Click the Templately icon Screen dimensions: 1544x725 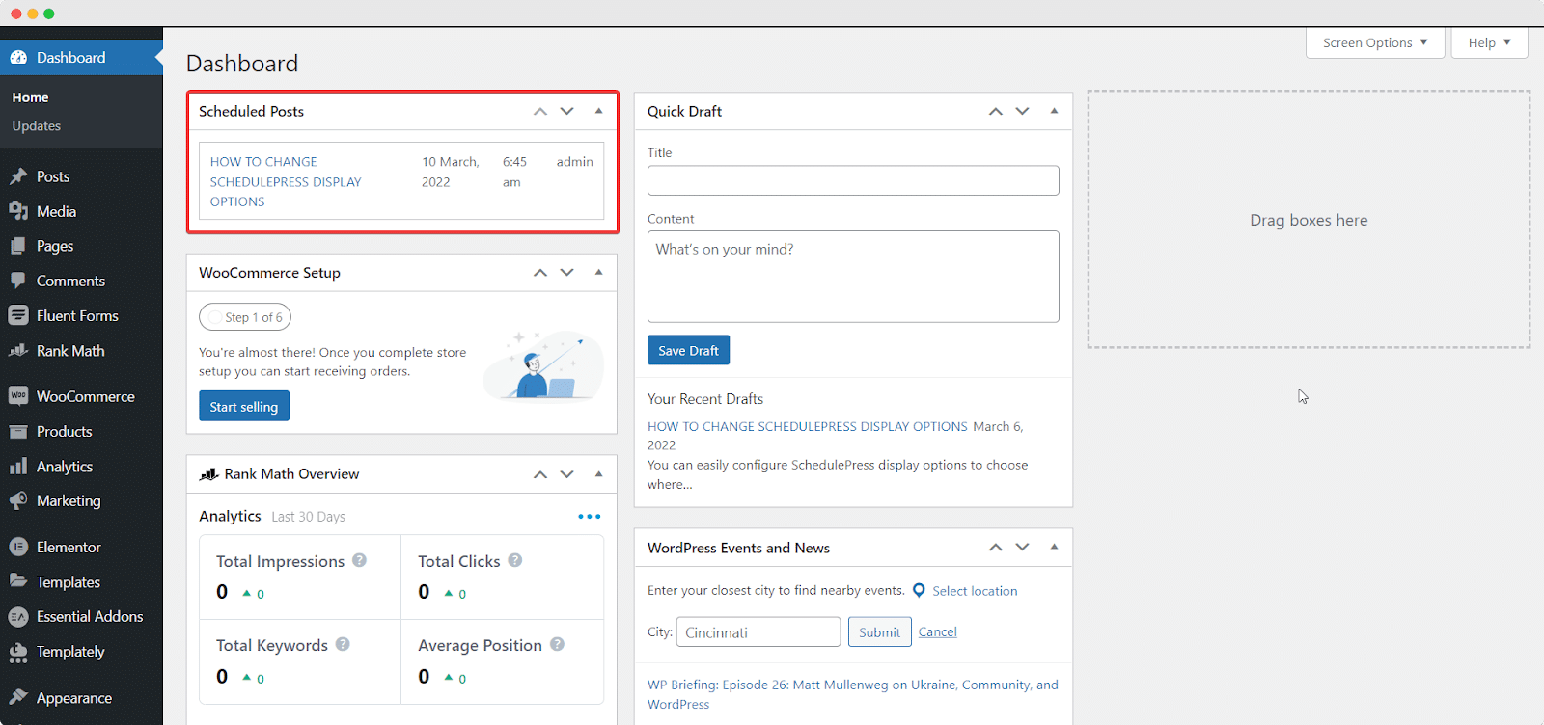(x=18, y=652)
